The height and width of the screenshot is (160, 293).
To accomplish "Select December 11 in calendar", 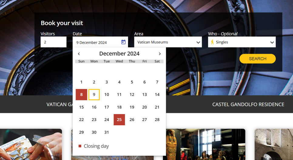I will [x=119, y=94].
